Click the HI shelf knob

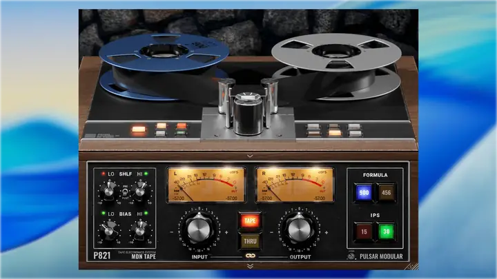[139, 191]
